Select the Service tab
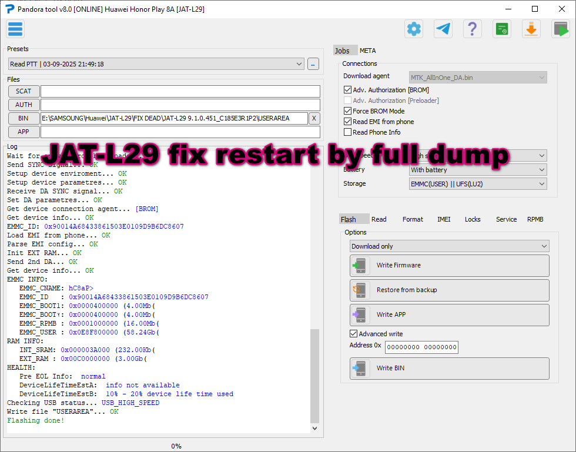 click(x=506, y=219)
